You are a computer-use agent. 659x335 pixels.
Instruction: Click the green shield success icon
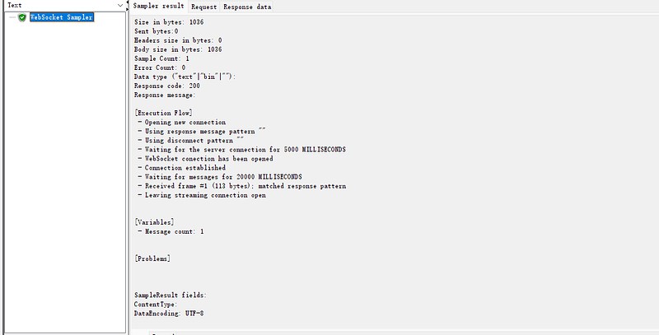tap(22, 17)
